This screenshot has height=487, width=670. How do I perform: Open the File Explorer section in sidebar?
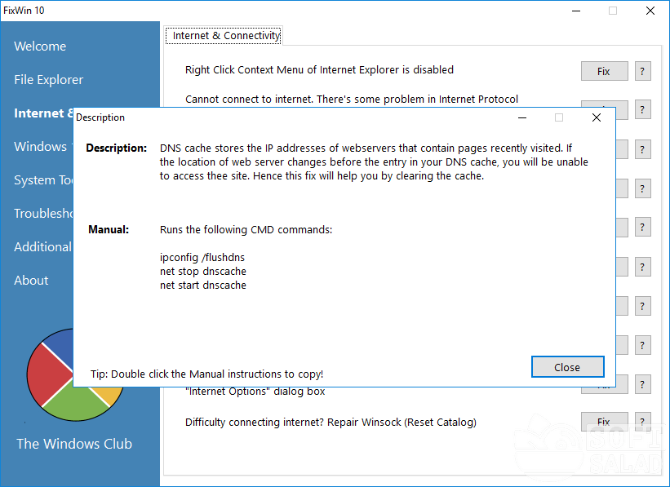pyautogui.click(x=49, y=80)
